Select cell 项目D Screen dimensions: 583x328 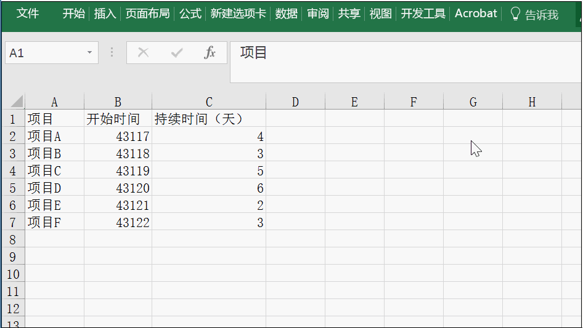tap(54, 188)
